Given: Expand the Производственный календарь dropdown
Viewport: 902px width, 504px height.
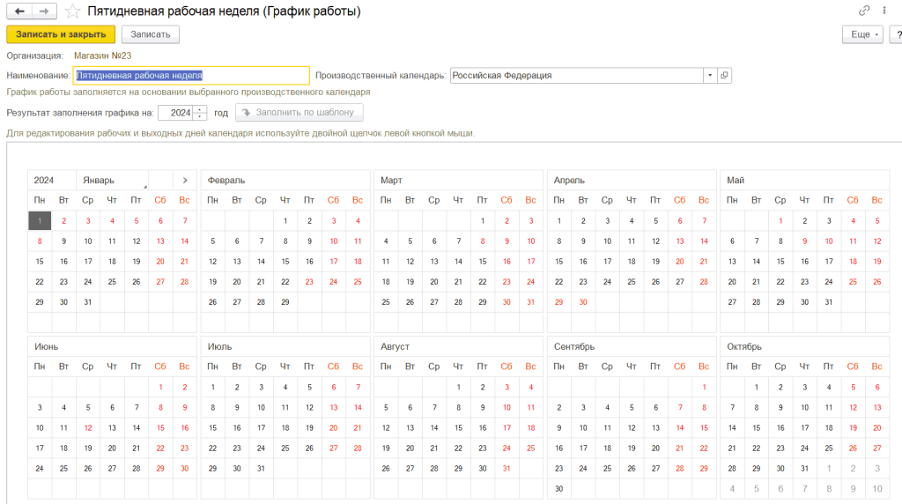Looking at the screenshot, I should (710, 76).
